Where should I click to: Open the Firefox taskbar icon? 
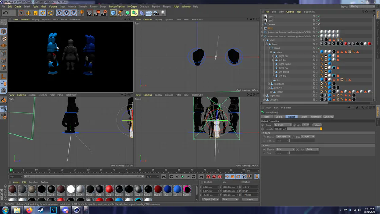tap(29, 210)
